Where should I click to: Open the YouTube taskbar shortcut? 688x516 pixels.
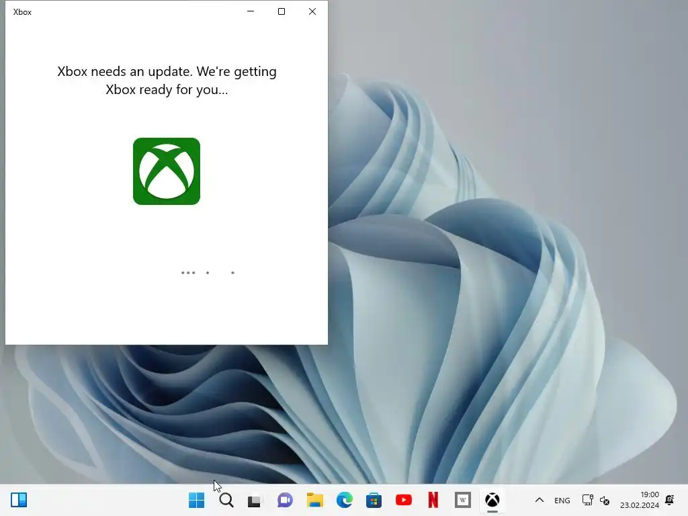coord(404,500)
